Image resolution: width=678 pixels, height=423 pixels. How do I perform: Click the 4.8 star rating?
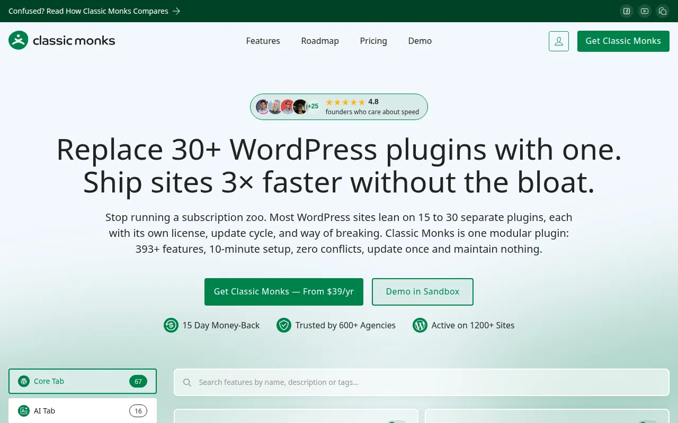point(352,102)
